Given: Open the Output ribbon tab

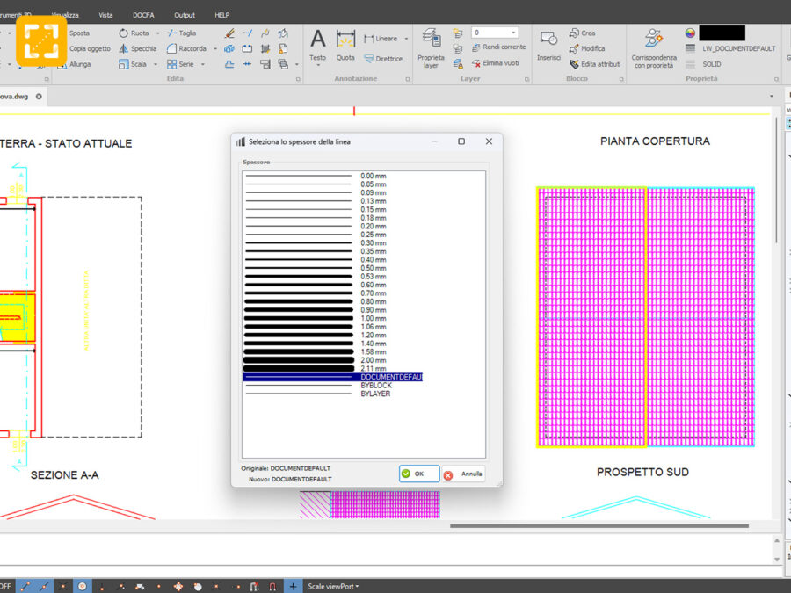Looking at the screenshot, I should click(185, 15).
